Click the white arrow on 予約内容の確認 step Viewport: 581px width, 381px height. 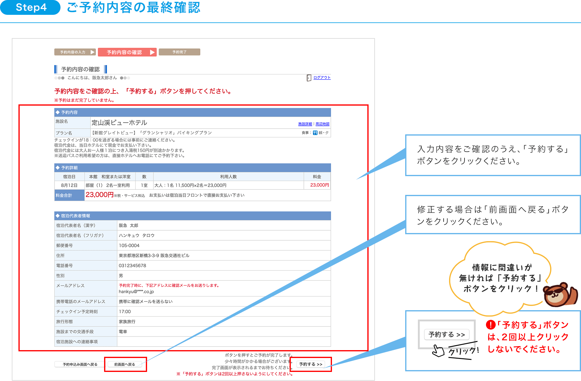click(152, 52)
